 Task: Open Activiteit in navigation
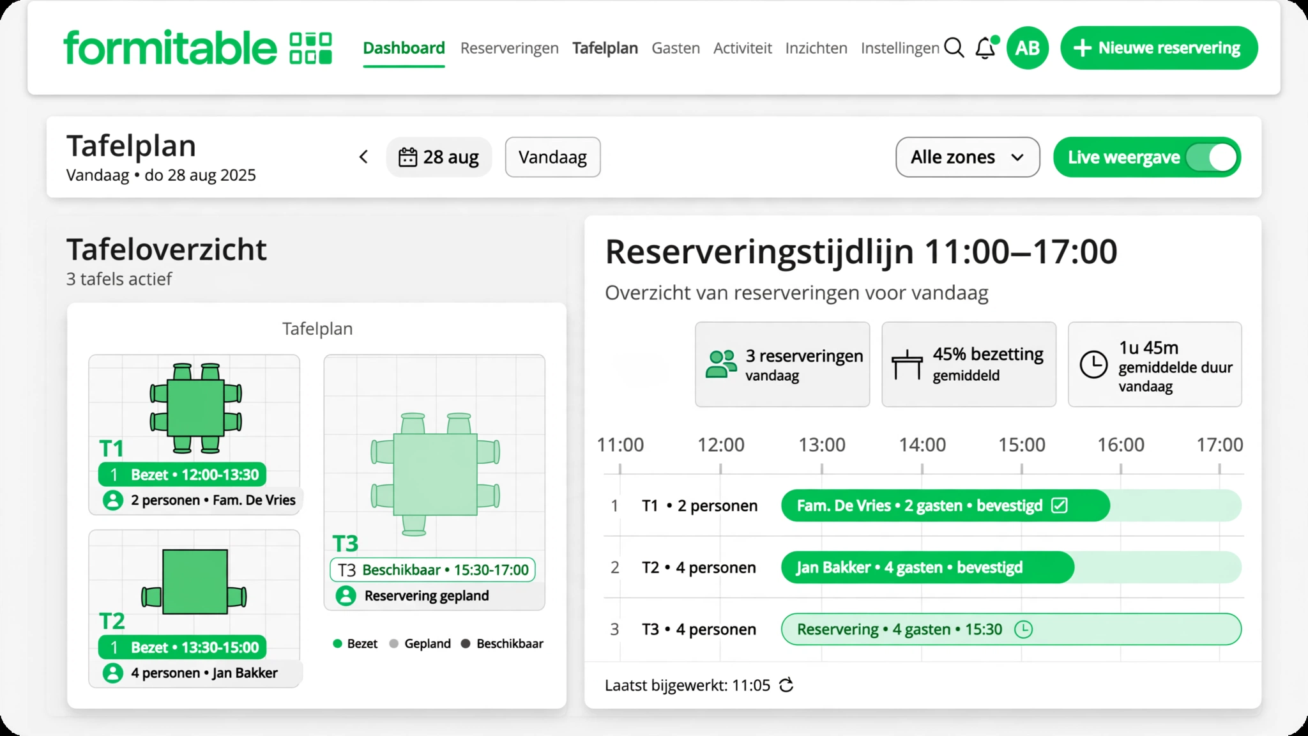click(x=743, y=48)
